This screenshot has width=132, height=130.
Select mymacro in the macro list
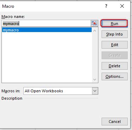coord(47,30)
